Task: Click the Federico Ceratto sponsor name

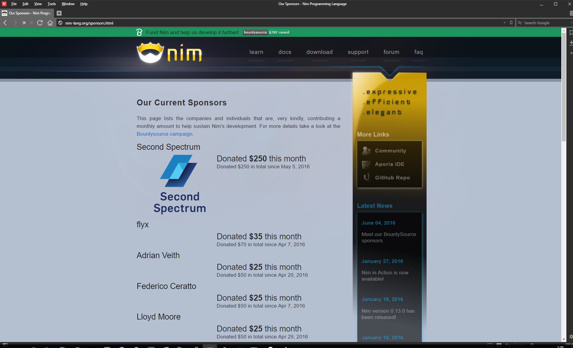Action: click(x=166, y=286)
